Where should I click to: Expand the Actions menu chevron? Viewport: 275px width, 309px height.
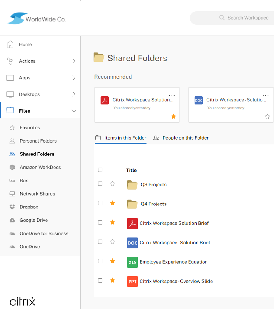[x=74, y=61]
